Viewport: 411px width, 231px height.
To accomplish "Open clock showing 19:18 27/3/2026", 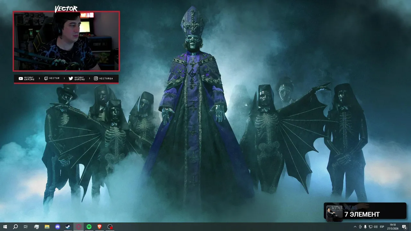I will pos(392,227).
